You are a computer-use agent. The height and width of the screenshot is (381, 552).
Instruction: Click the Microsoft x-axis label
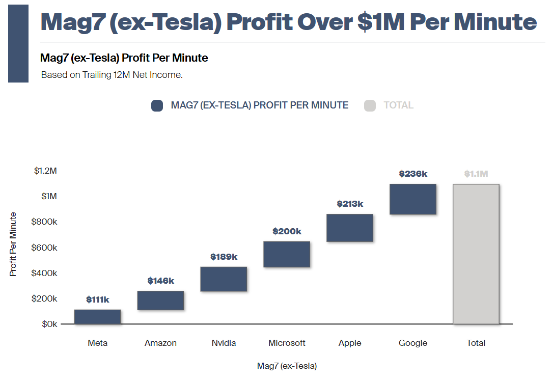(287, 343)
